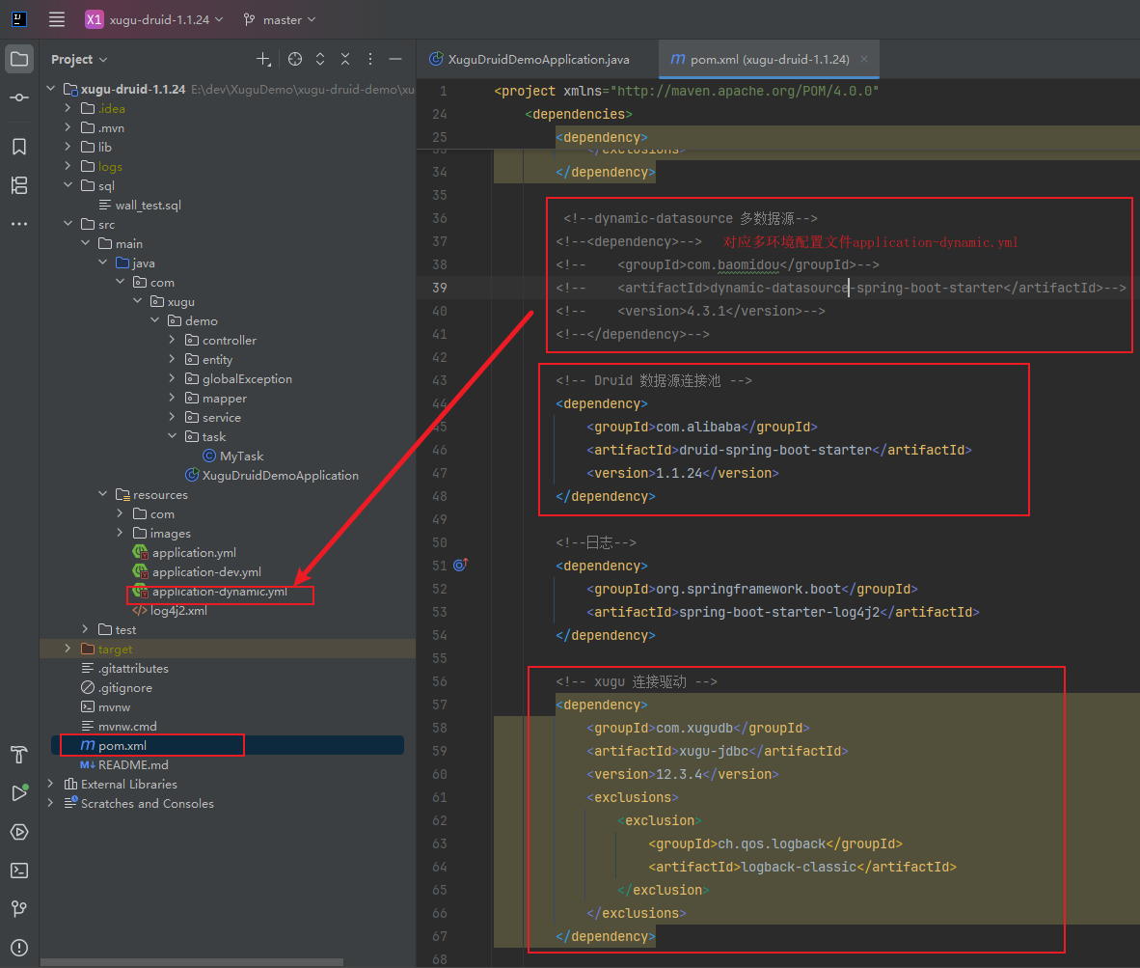Image resolution: width=1140 pixels, height=968 pixels.
Task: Open the Git tool window icon
Action: tap(19, 908)
